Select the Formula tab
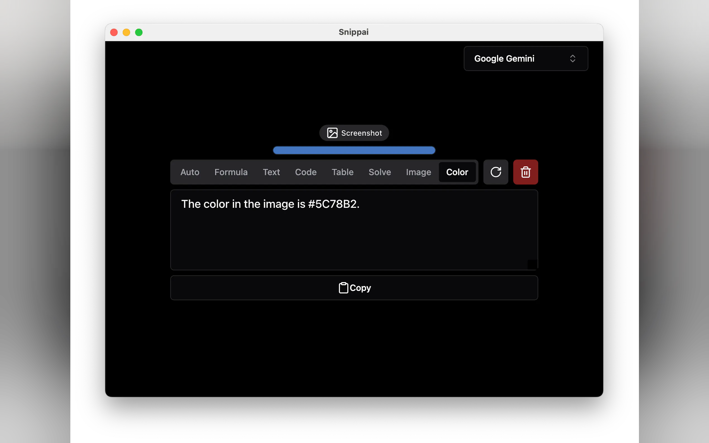 (x=231, y=172)
